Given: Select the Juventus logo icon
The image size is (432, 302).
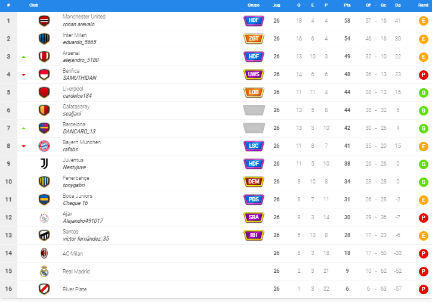Looking at the screenshot, I should click(44, 164).
